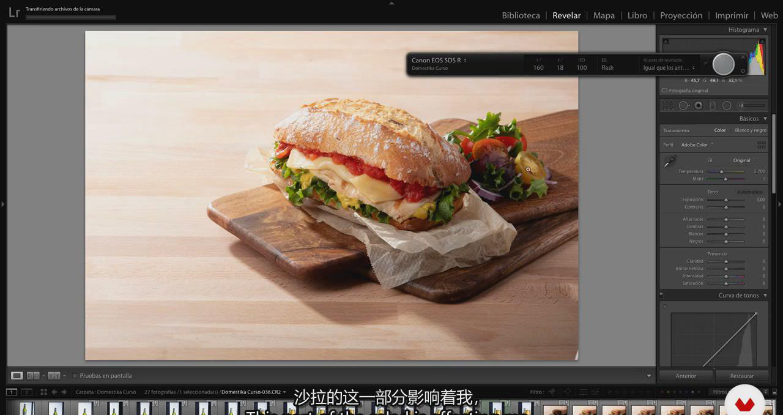Select the Spot removal tool
Image resolution: width=783 pixels, height=415 pixels.
pyautogui.click(x=683, y=105)
